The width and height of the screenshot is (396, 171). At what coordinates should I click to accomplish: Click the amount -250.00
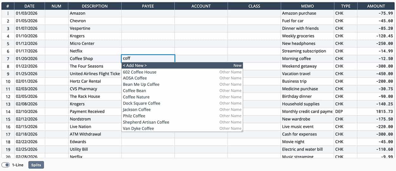pos(376,44)
